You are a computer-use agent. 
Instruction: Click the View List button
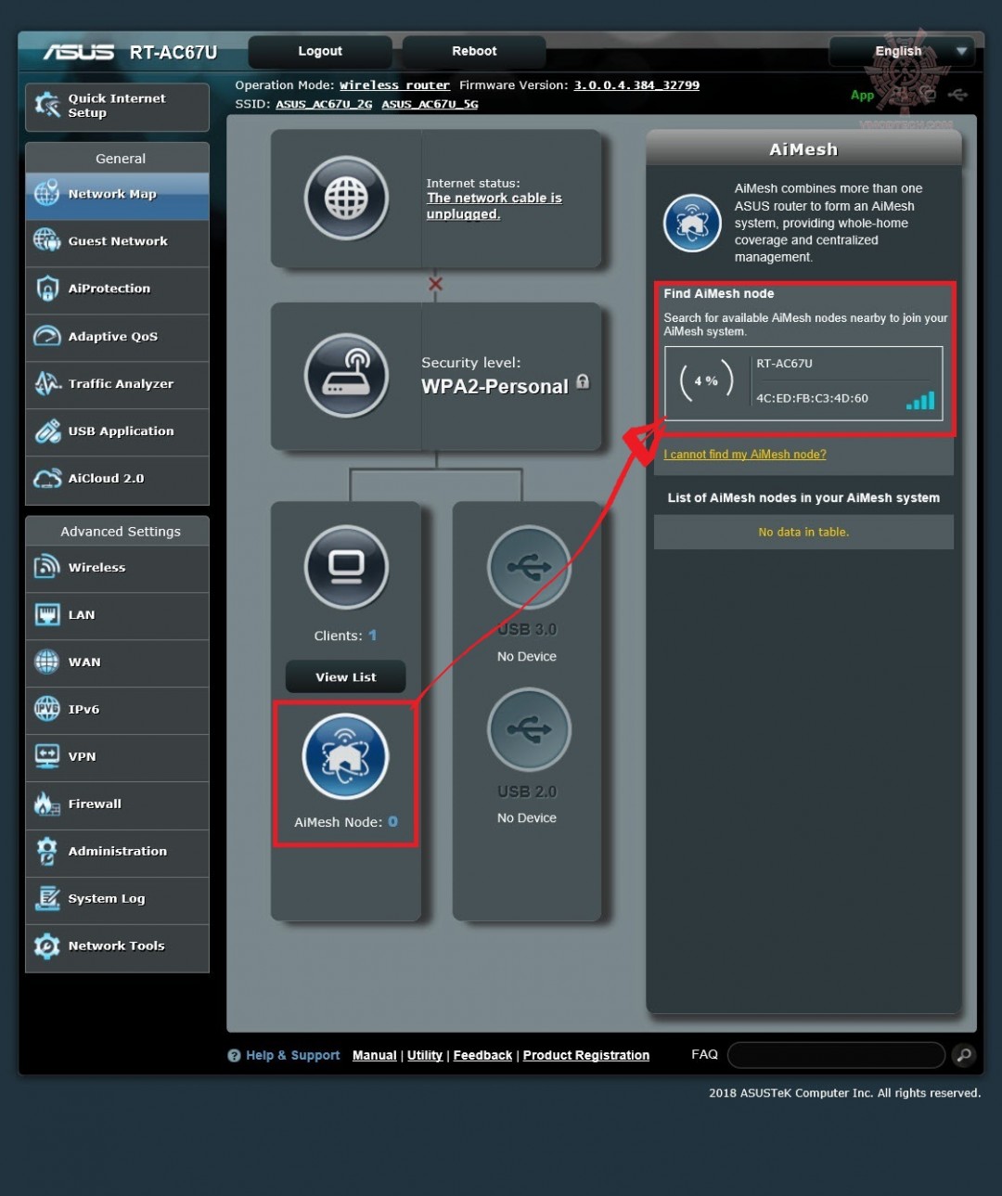[346, 676]
